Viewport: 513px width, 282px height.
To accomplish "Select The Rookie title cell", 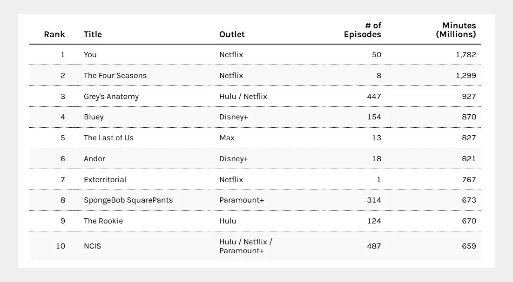I will point(103,221).
